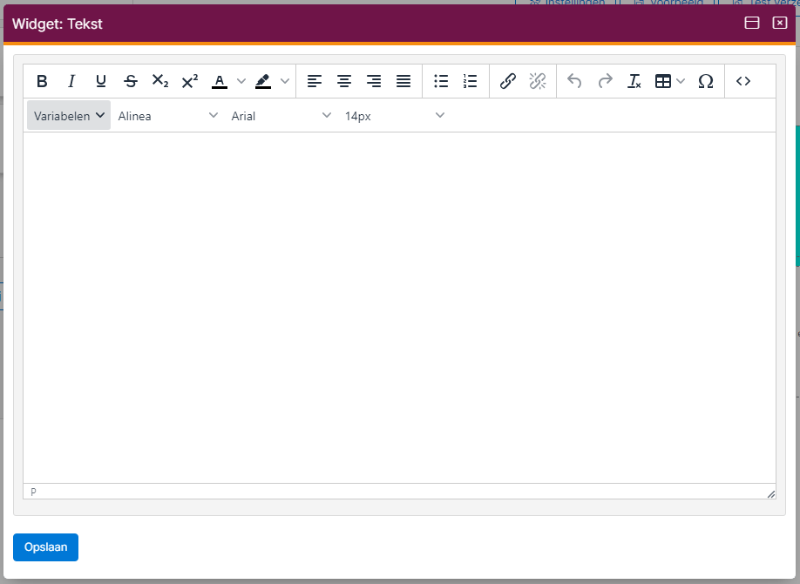Open the source code view
Image resolution: width=800 pixels, height=584 pixels.
click(742, 81)
